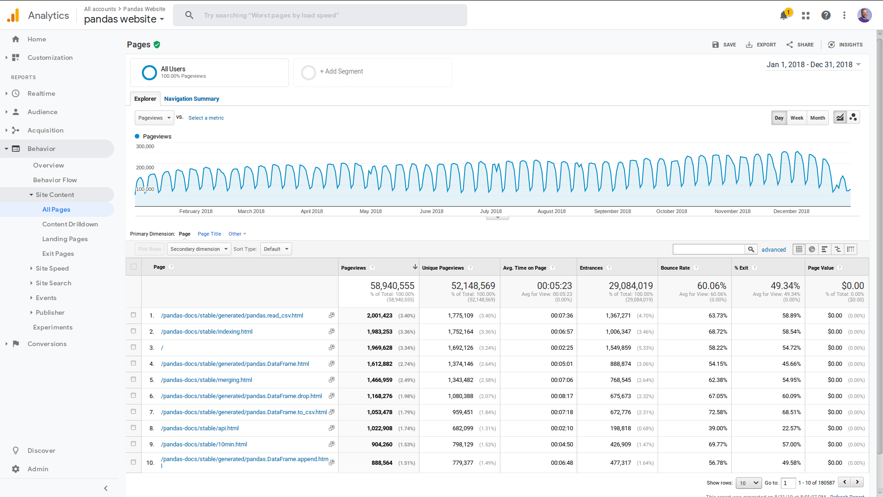Select the Pivot view icon
The width and height of the screenshot is (883, 497).
pyautogui.click(x=851, y=249)
